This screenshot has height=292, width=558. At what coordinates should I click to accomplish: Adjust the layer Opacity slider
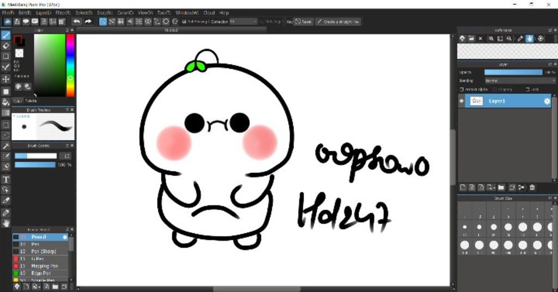coord(513,72)
